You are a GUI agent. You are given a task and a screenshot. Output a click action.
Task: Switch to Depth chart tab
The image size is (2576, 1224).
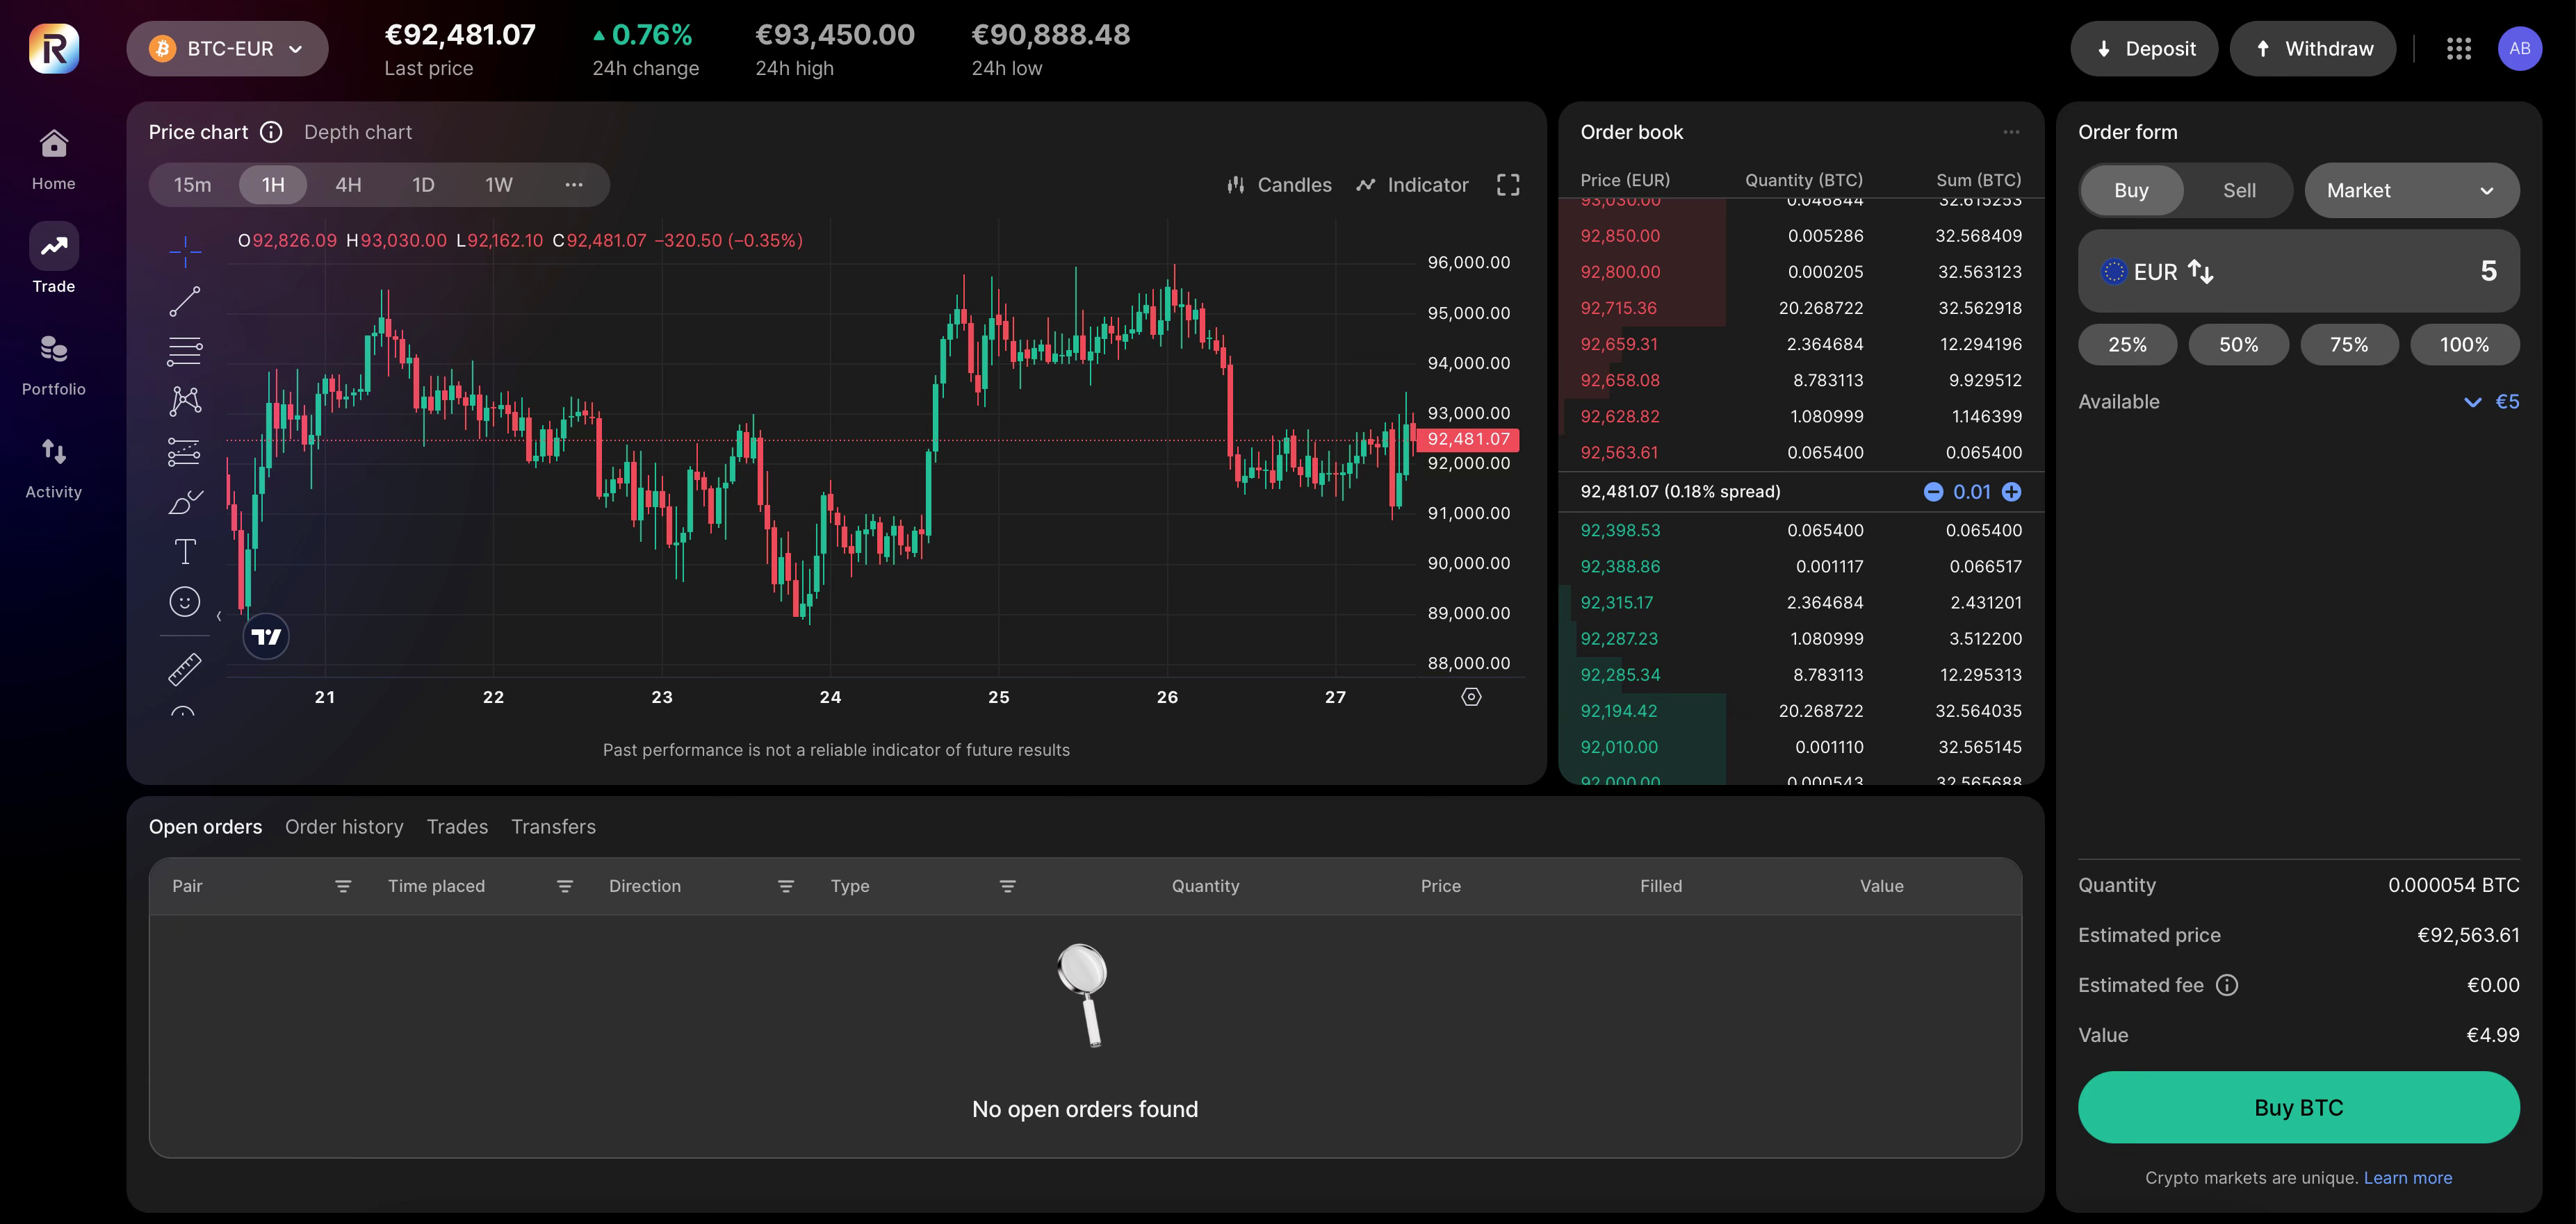click(357, 132)
